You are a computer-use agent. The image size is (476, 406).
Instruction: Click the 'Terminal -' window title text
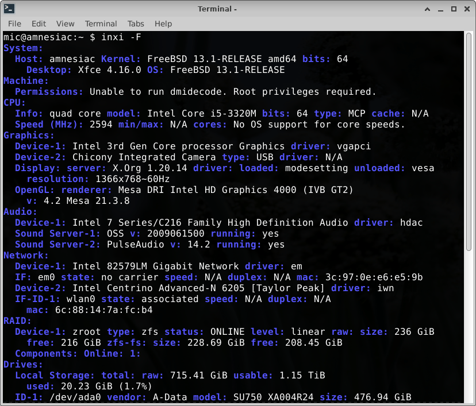coord(217,9)
